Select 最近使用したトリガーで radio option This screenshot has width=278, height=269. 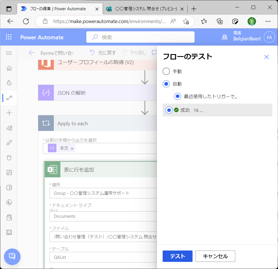(x=177, y=96)
